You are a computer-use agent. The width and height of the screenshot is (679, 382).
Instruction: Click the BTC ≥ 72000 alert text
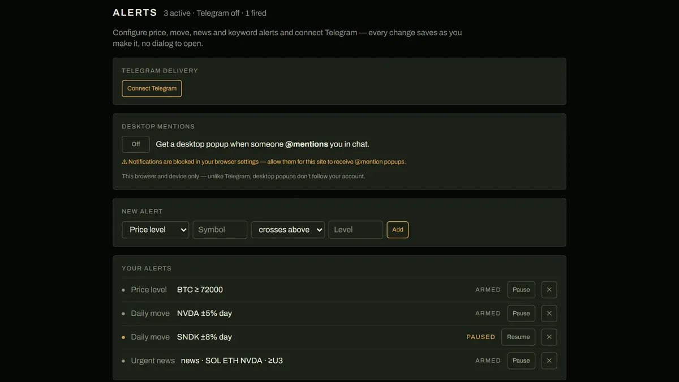(x=200, y=290)
